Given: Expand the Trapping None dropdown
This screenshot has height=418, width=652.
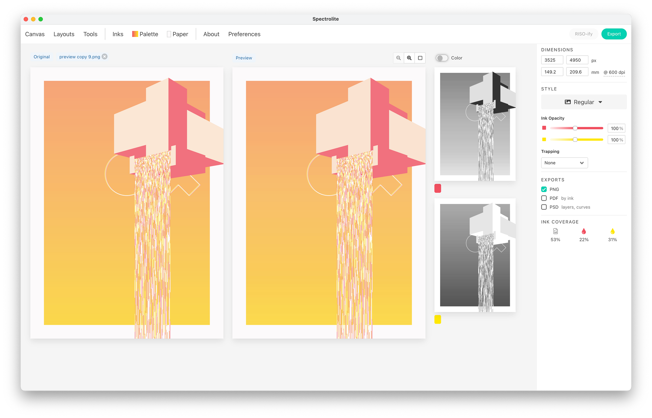Looking at the screenshot, I should 564,163.
